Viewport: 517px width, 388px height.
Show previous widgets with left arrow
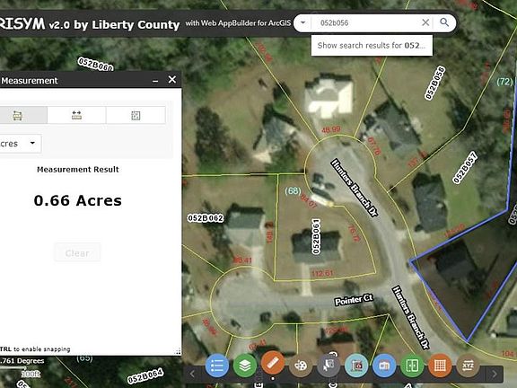pyautogui.click(x=193, y=374)
